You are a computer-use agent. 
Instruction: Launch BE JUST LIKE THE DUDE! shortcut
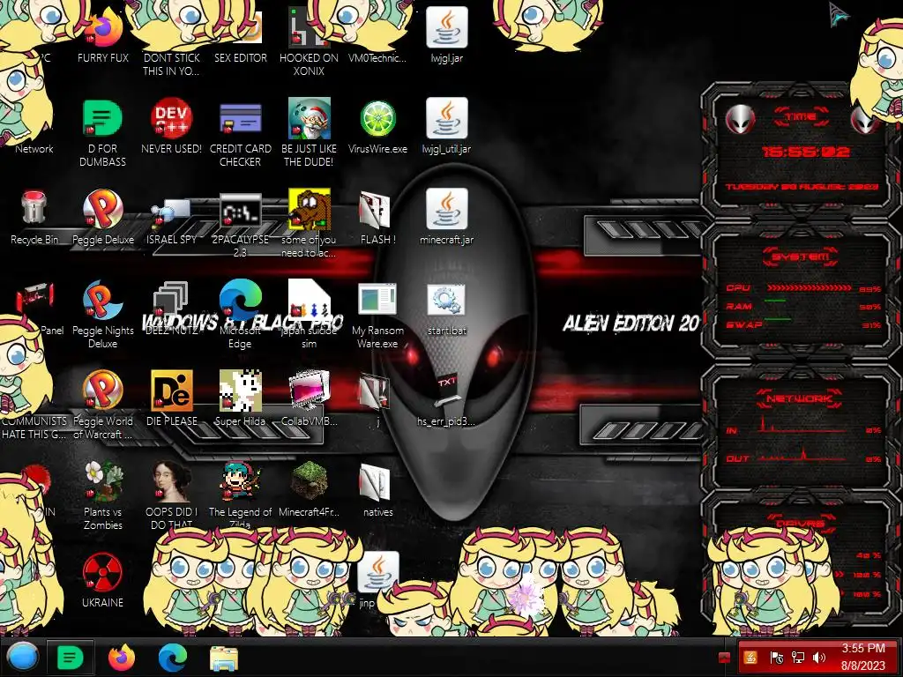[x=310, y=119]
